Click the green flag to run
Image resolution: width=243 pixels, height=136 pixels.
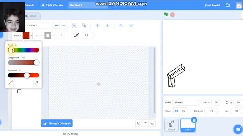(x=166, y=15)
